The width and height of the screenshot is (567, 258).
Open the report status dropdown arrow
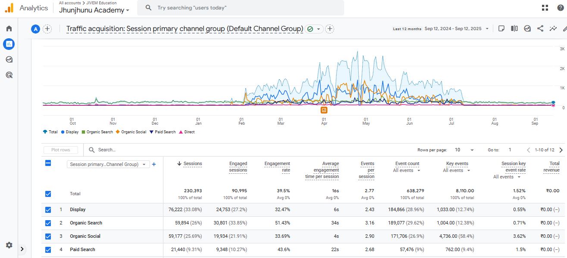pos(319,29)
